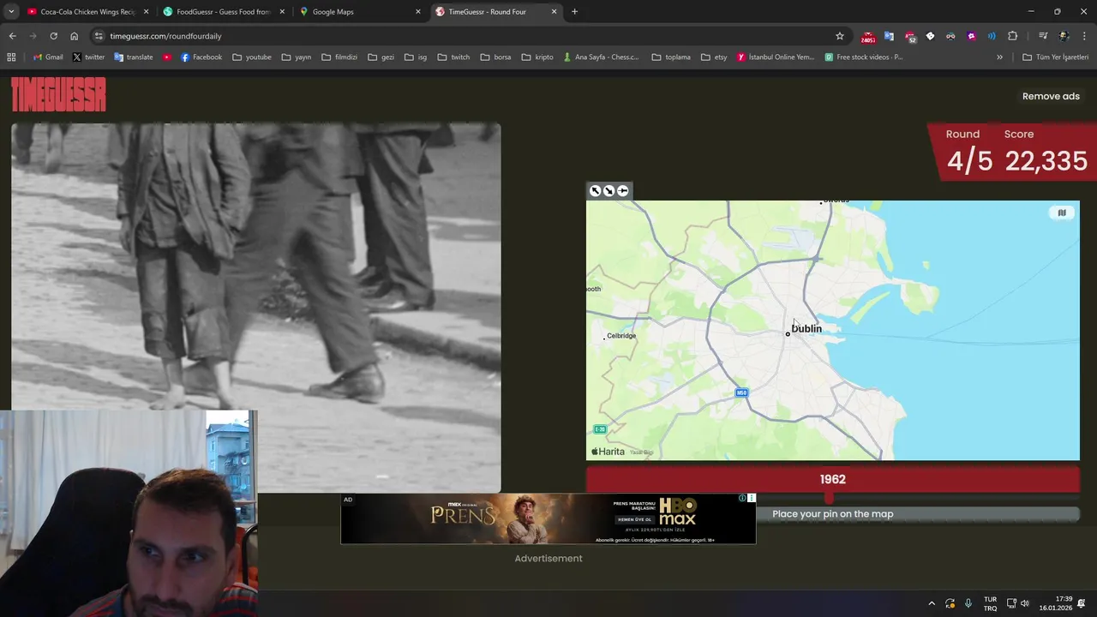Open the gezi bookmarks folder
This screenshot has width=1097, height=617.
click(x=381, y=57)
